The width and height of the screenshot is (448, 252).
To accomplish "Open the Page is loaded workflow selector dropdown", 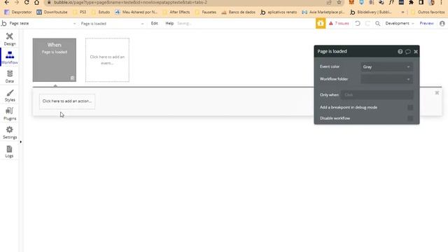I will coord(112,23).
